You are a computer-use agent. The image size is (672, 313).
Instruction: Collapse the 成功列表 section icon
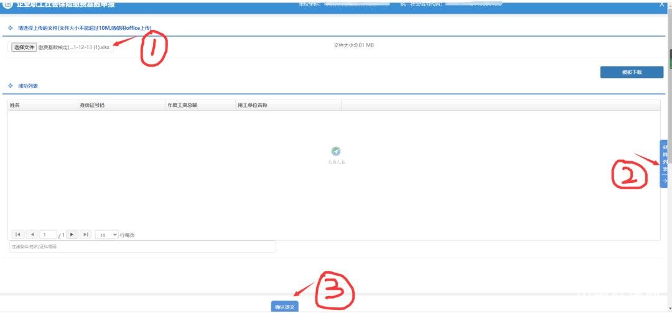11,86
